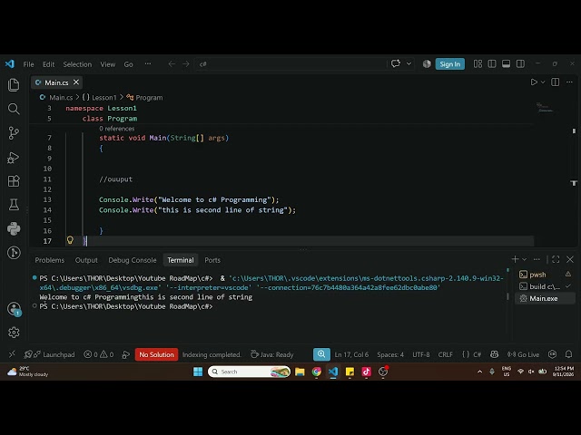
Task: Open errors and warnings count in status bar
Action: click(x=99, y=354)
